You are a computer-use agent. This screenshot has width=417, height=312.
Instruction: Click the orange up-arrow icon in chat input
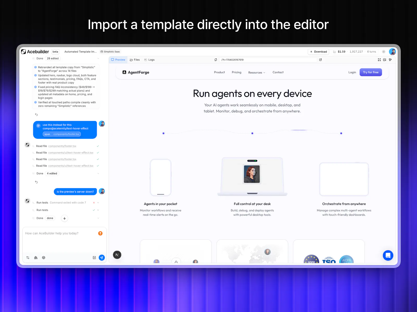tap(100, 233)
